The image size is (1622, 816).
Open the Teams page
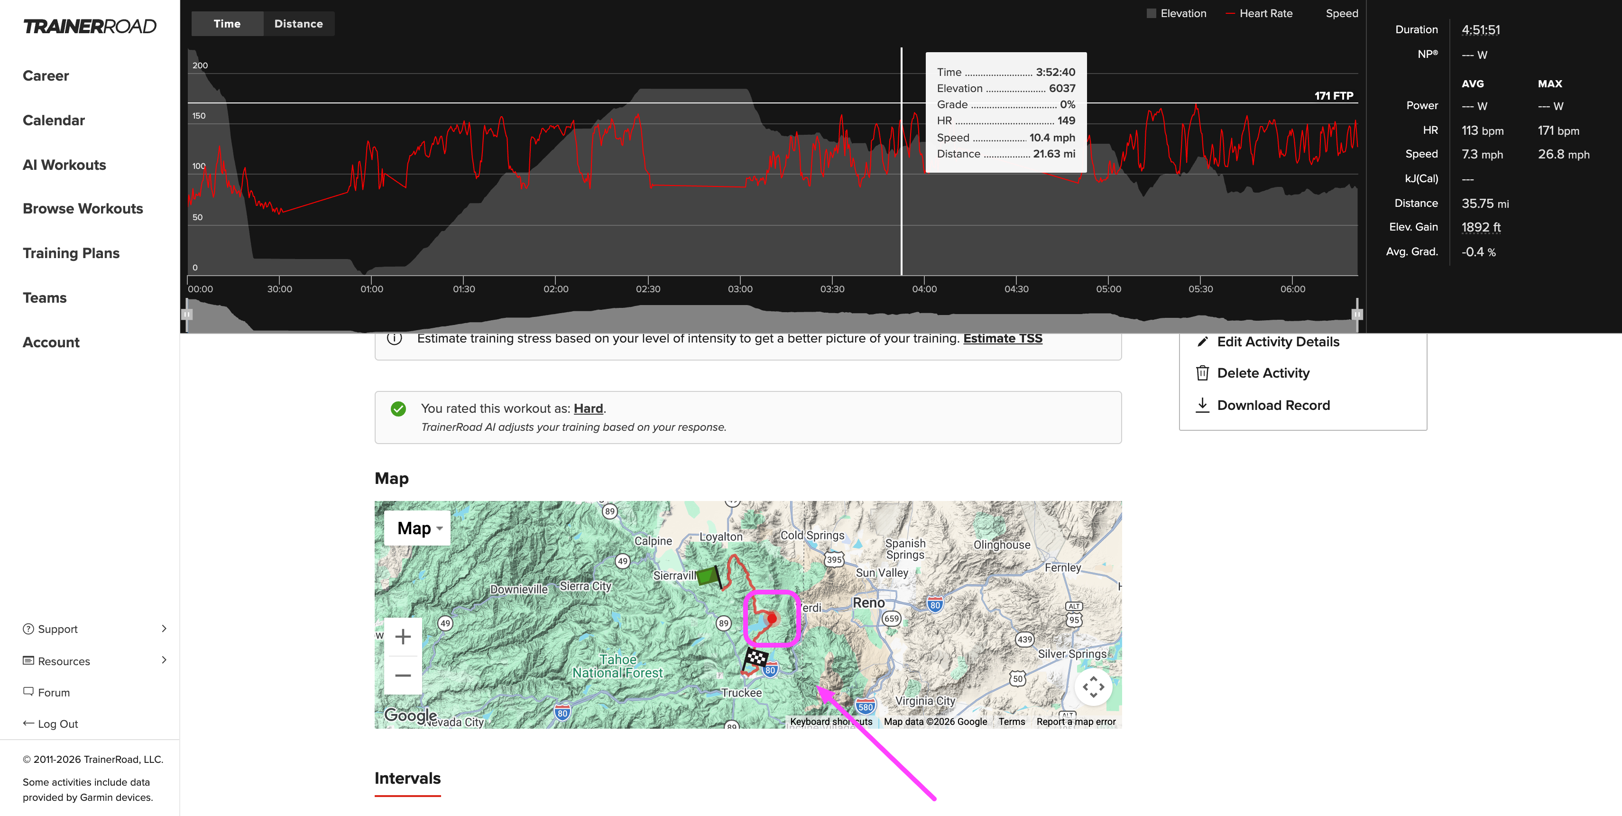coord(45,298)
